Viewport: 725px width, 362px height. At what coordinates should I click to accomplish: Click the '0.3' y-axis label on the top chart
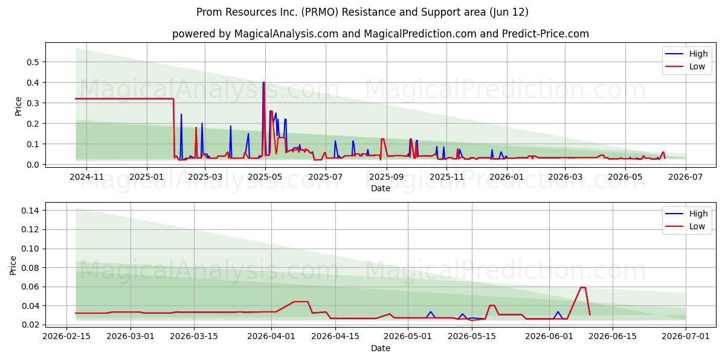(x=33, y=103)
